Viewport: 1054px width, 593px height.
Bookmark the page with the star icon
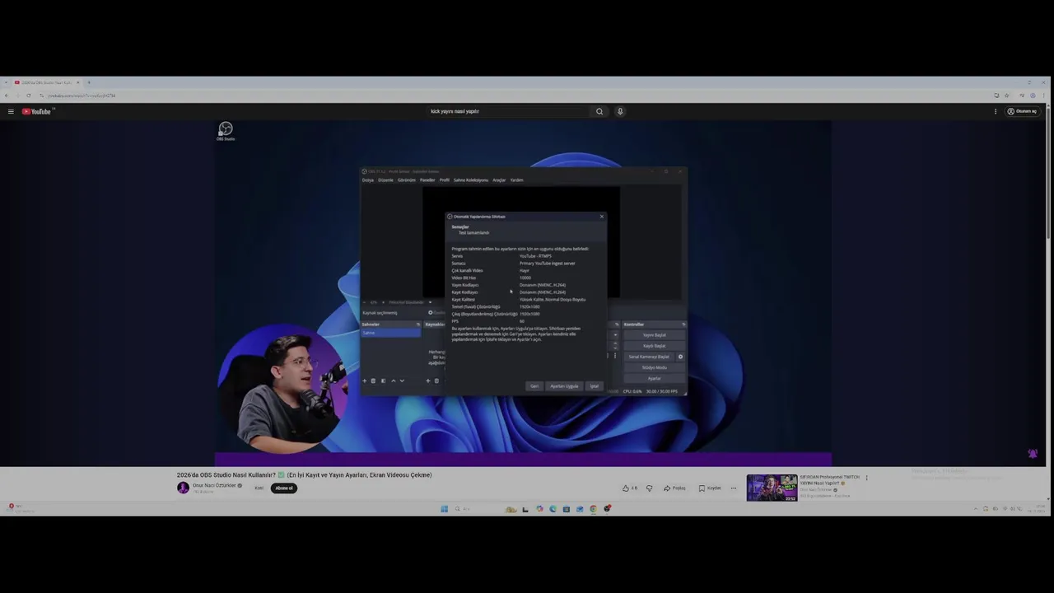tap(1006, 96)
